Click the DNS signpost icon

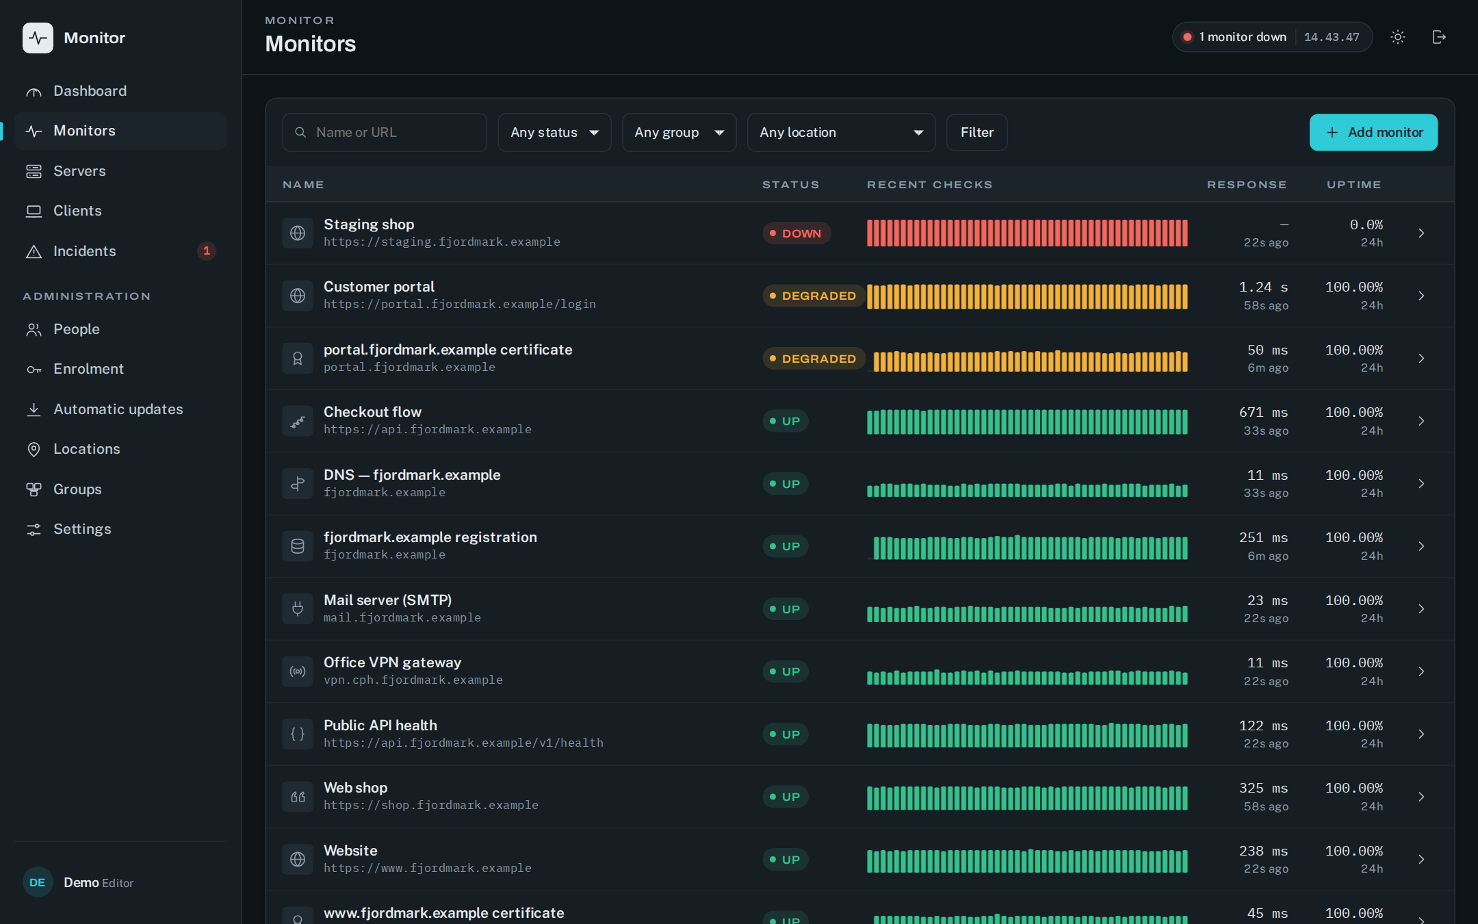pyautogui.click(x=298, y=484)
